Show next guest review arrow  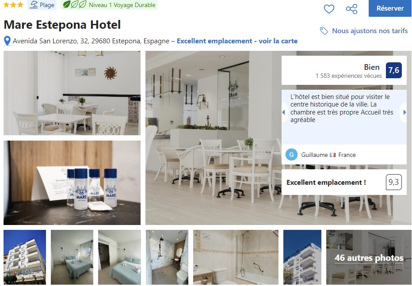[404, 112]
